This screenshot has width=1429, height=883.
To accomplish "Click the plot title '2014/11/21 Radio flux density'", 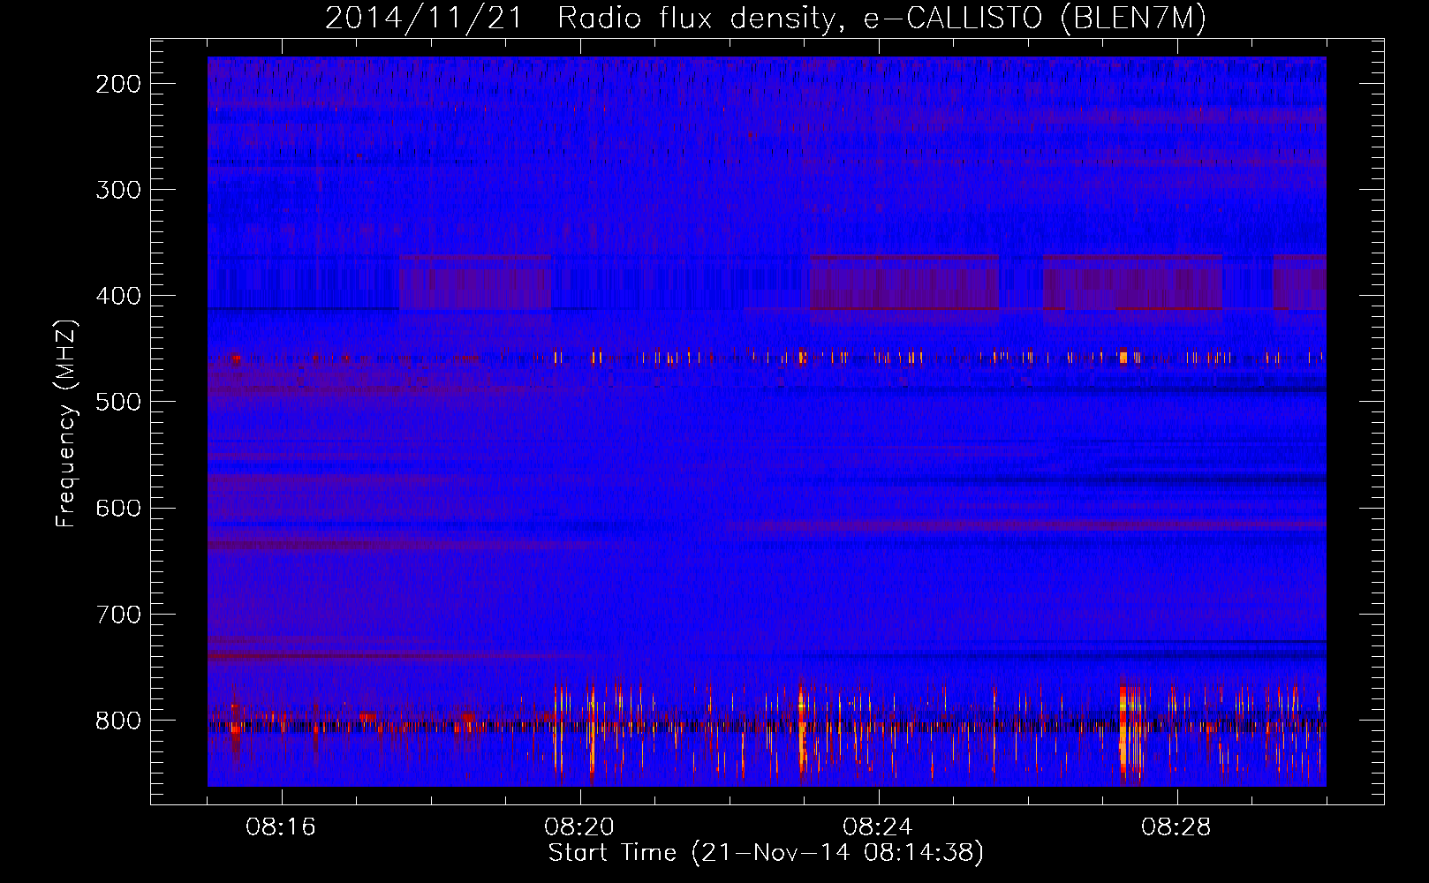I will point(766,19).
